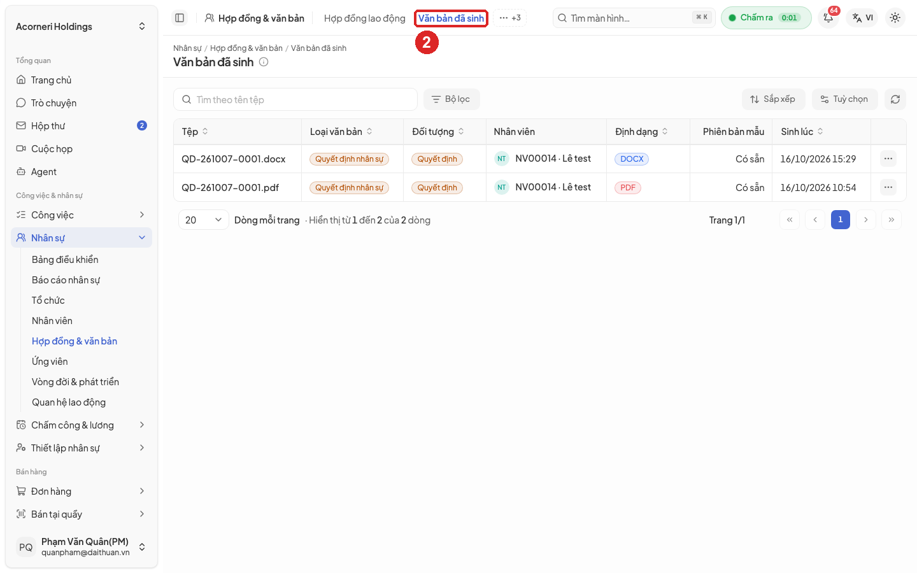
Task: Collapse the Nhân sự section
Action: pos(82,237)
